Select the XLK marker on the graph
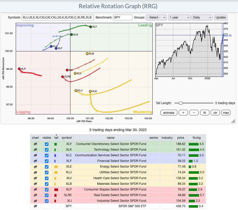238x210 pixels. [x=71, y=35]
